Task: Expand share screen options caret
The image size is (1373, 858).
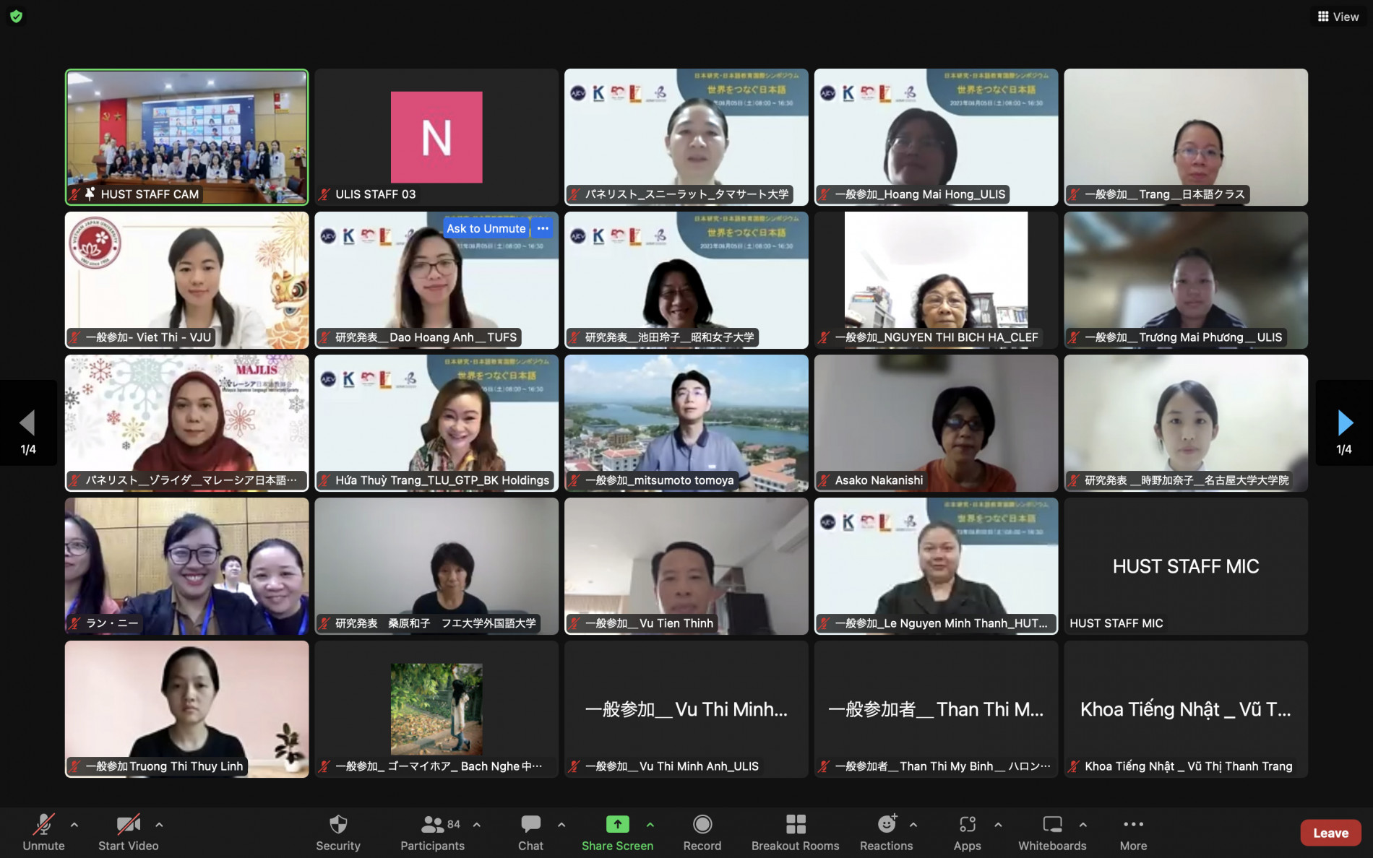Action: coord(650,824)
